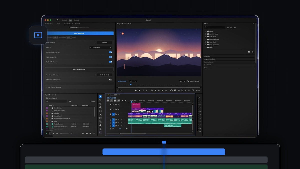Switch to the Effect Controls tab

pos(48,24)
